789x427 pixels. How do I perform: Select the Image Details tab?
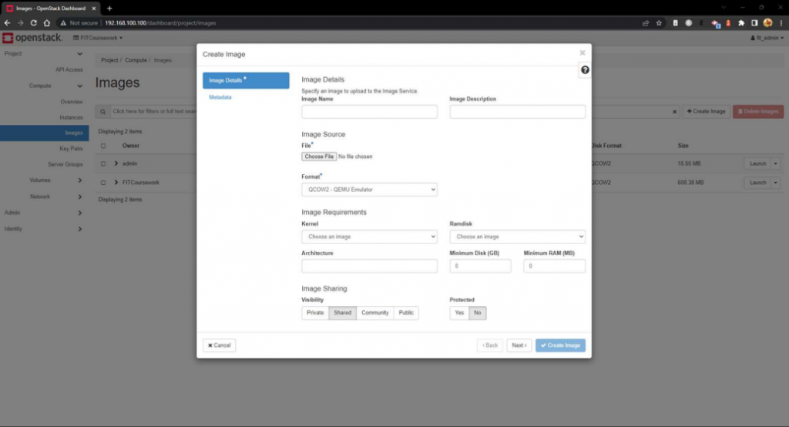(245, 80)
